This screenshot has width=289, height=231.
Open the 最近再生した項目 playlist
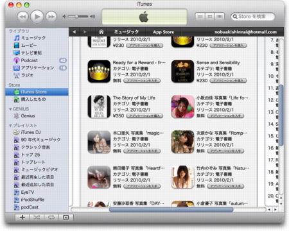pyautogui.click(x=37, y=177)
